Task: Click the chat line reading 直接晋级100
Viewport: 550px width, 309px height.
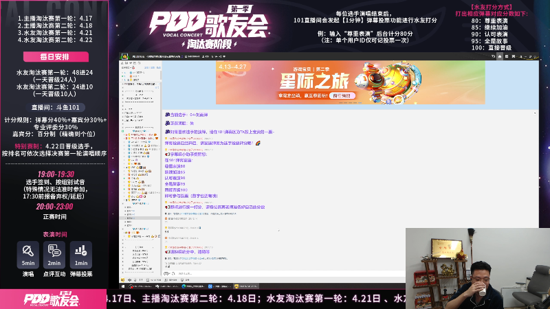Action: click(x=176, y=190)
